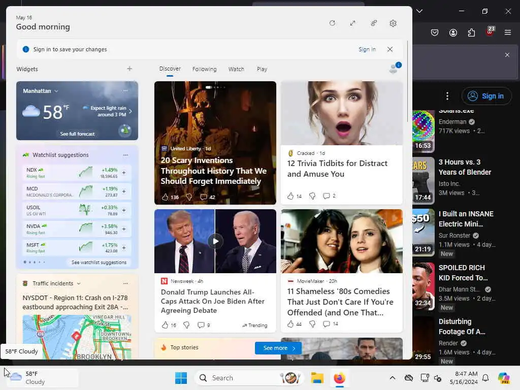
Task: Expand Manhattan location dropdown
Action: pos(56,91)
